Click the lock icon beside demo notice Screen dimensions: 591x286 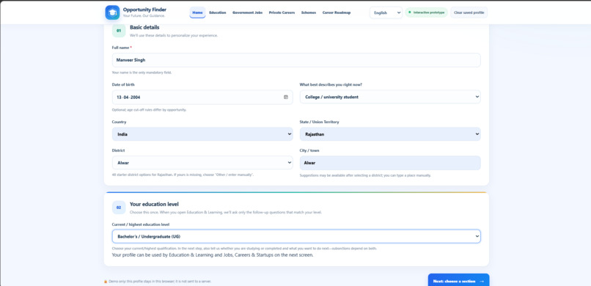pos(106,282)
